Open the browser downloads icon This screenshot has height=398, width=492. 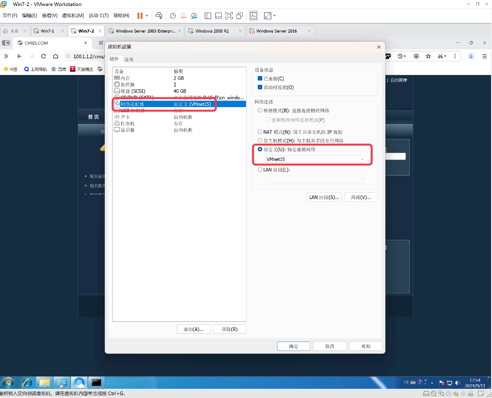coord(416,56)
